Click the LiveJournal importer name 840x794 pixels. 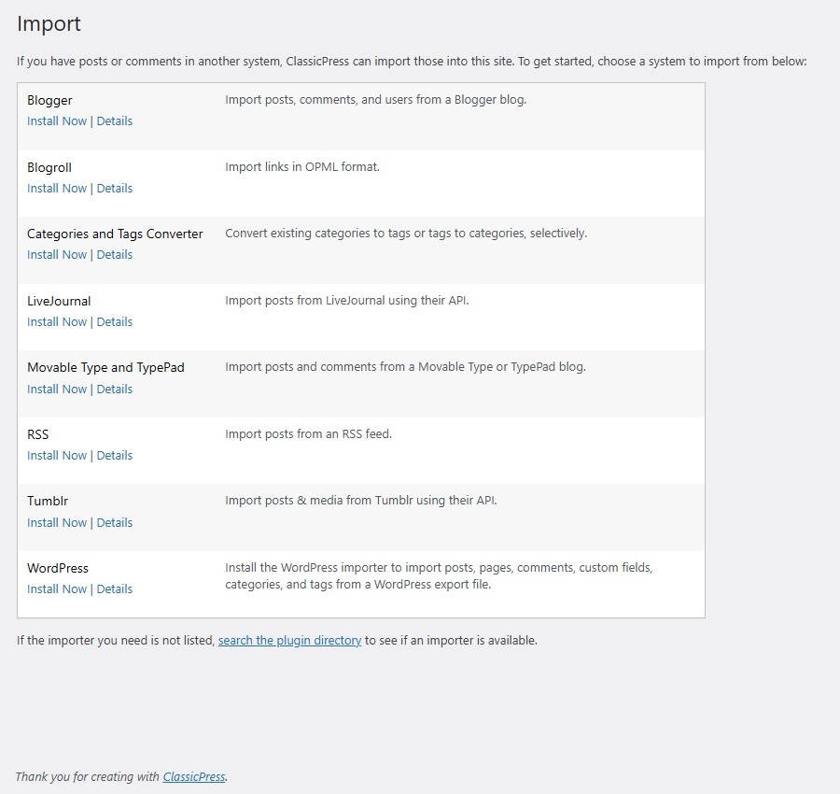[x=59, y=301]
